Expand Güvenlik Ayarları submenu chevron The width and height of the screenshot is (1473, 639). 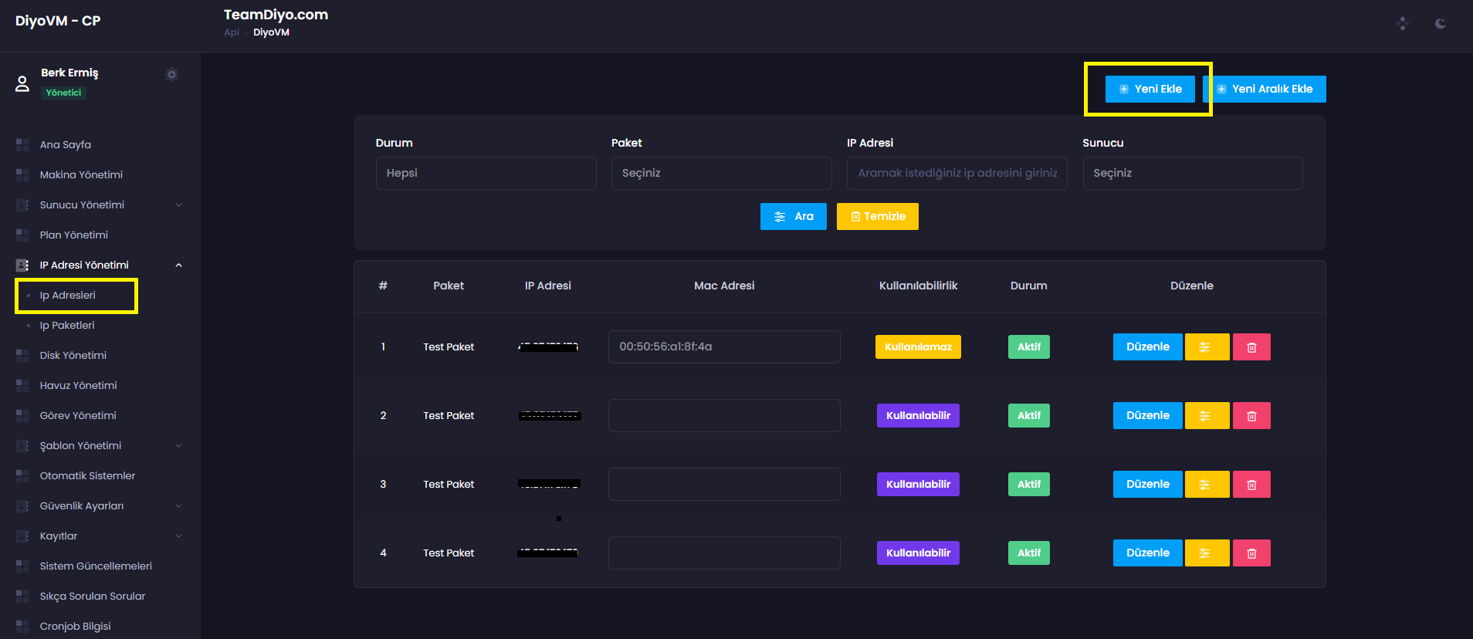tap(178, 505)
